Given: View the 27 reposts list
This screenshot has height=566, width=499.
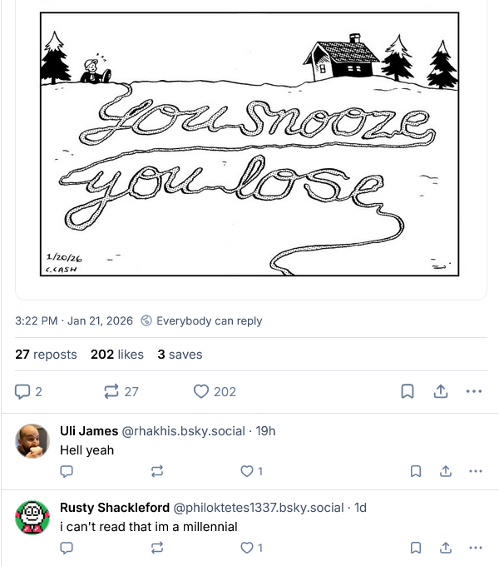Looking at the screenshot, I should click(x=46, y=355).
